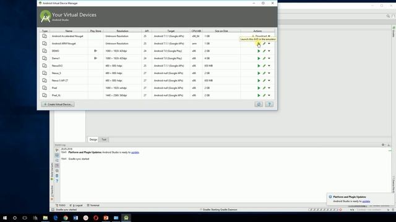This screenshot has height=222, width=396.
Task: Click the Play Store icon in Demo1 row
Action: [95, 59]
